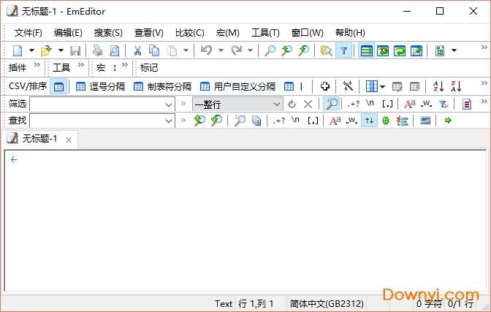
Task: Open the Undo history dropdown arrow
Action: [221, 50]
